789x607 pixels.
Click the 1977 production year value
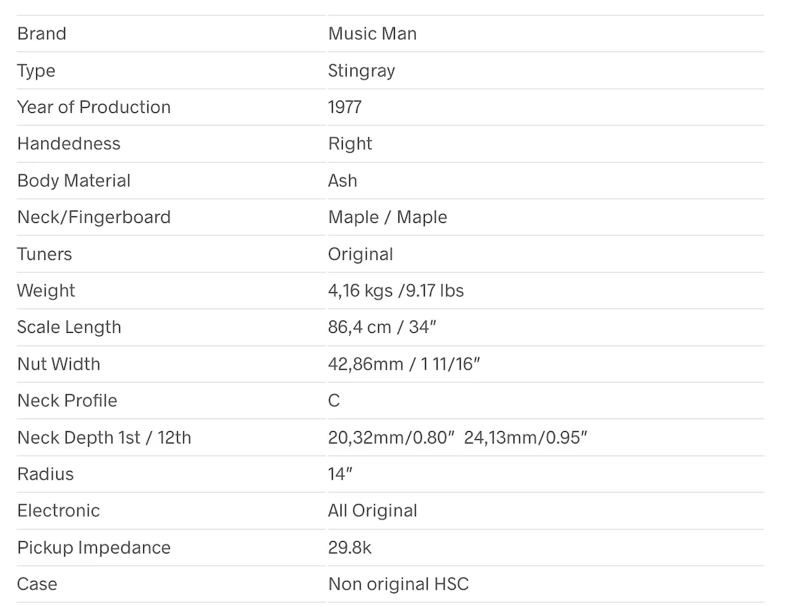pyautogui.click(x=344, y=107)
